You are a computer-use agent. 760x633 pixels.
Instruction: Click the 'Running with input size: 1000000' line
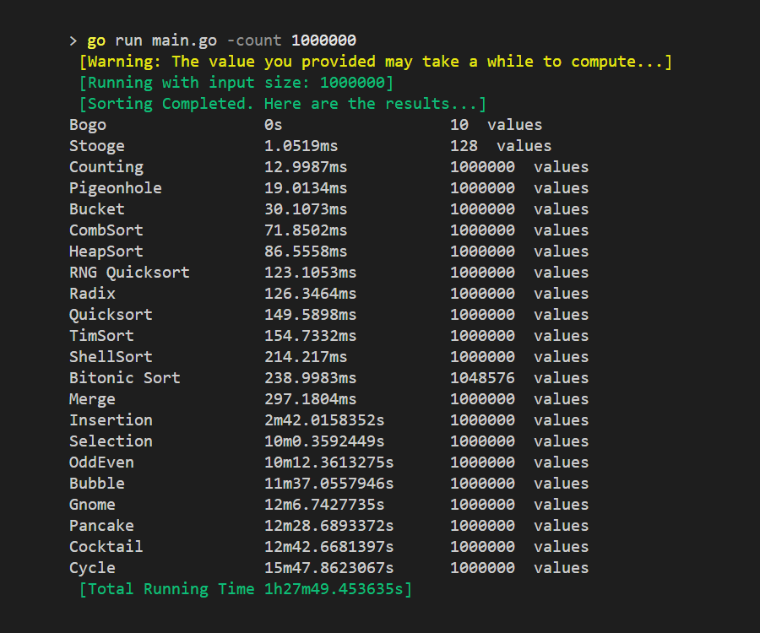[236, 83]
